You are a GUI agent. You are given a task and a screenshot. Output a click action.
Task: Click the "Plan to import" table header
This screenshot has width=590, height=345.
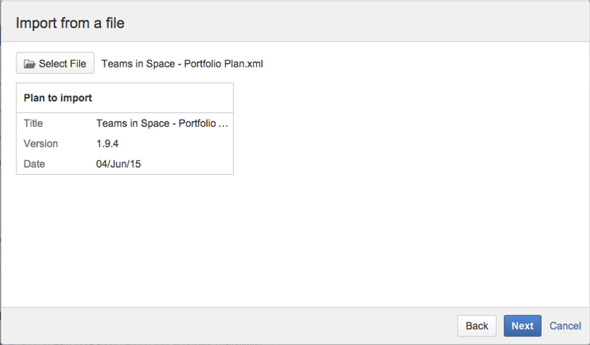click(58, 98)
